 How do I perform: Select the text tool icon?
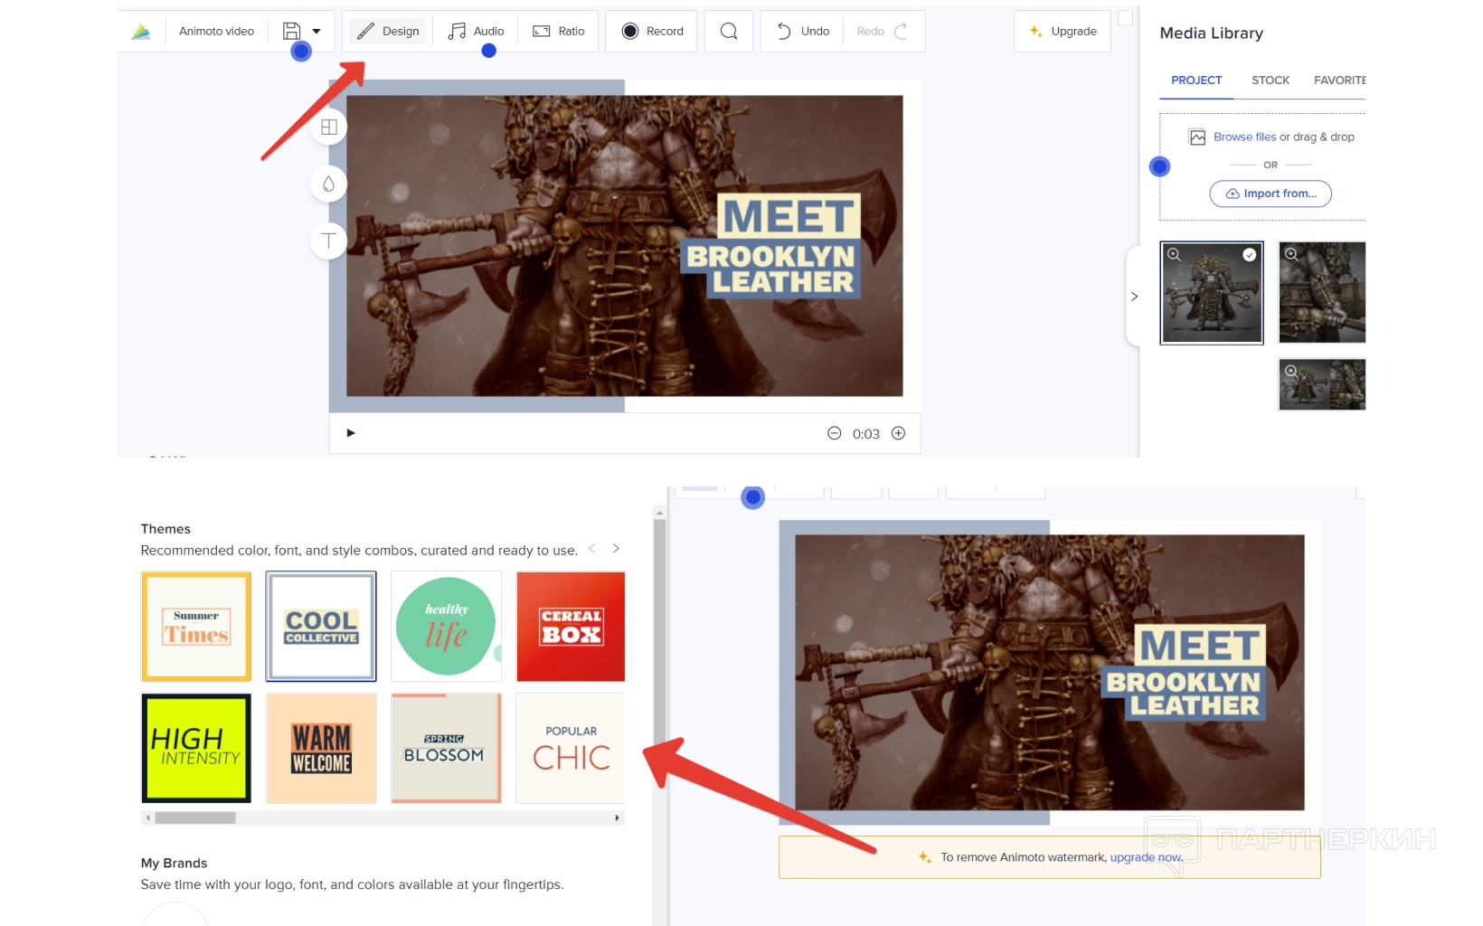point(329,241)
